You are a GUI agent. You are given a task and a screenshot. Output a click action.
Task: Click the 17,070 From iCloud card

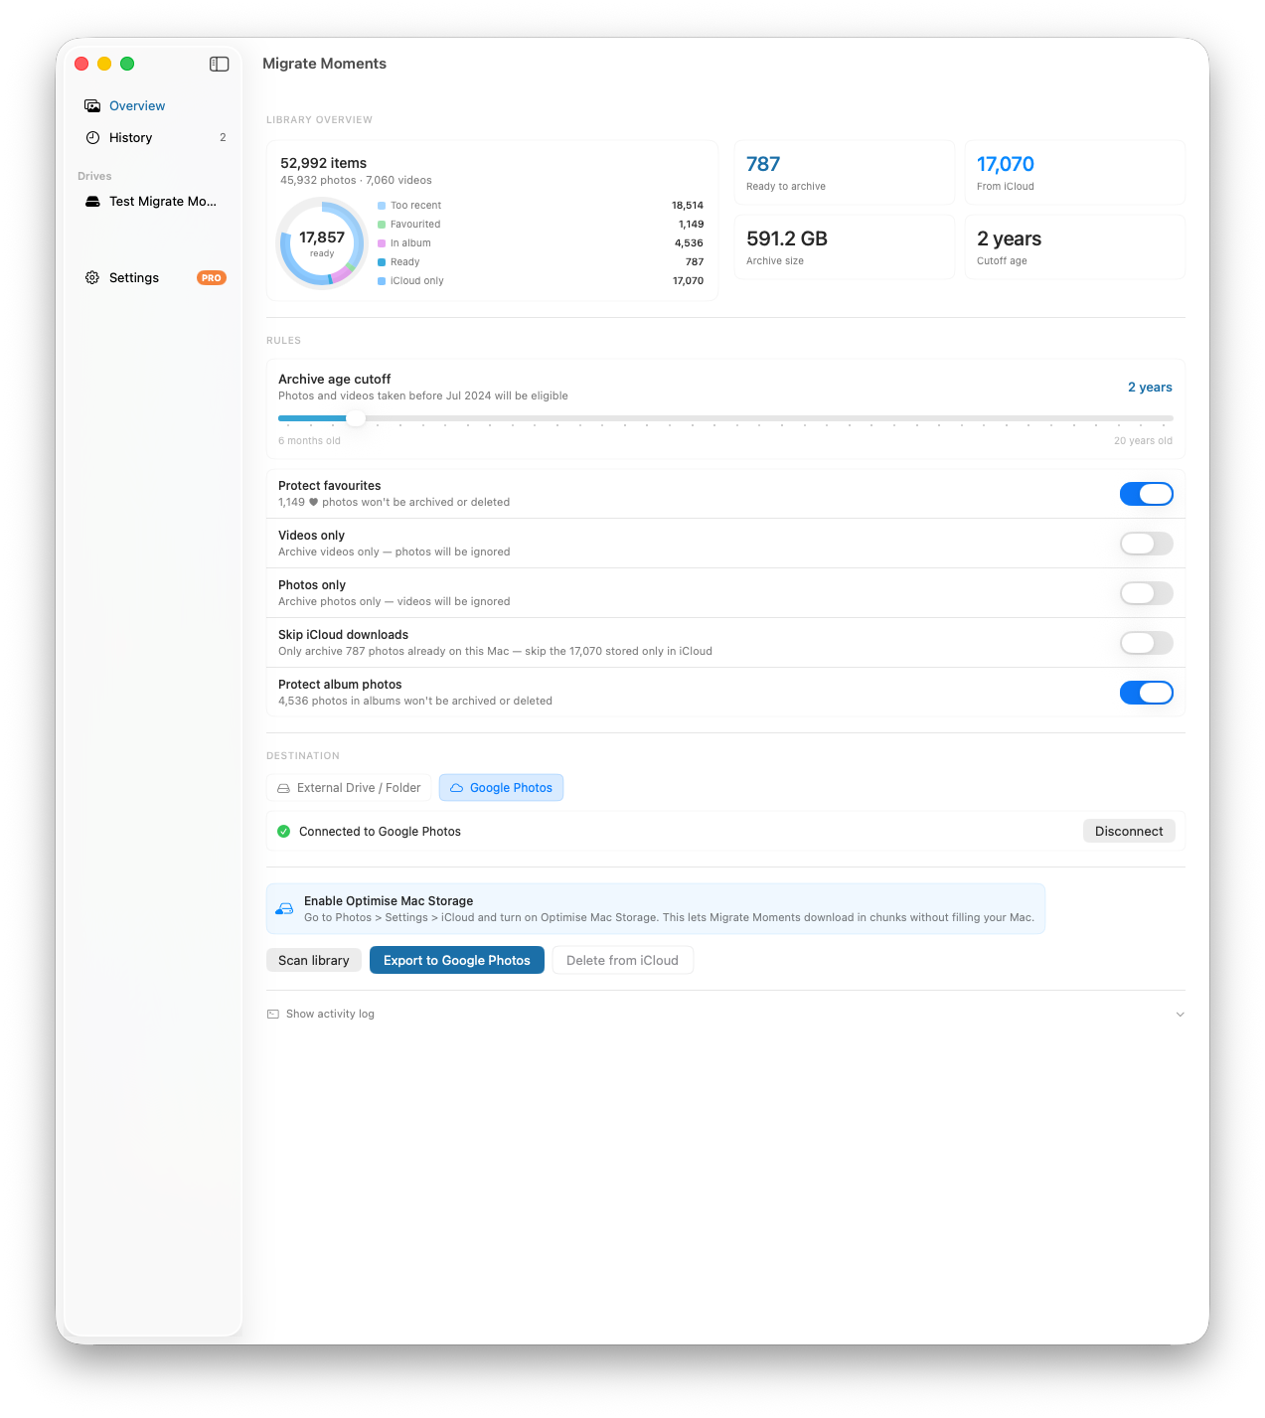(1074, 173)
